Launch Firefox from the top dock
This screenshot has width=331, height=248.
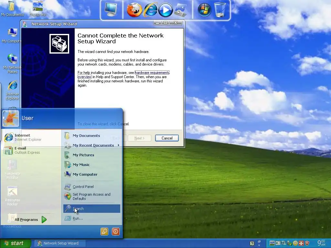point(134,10)
